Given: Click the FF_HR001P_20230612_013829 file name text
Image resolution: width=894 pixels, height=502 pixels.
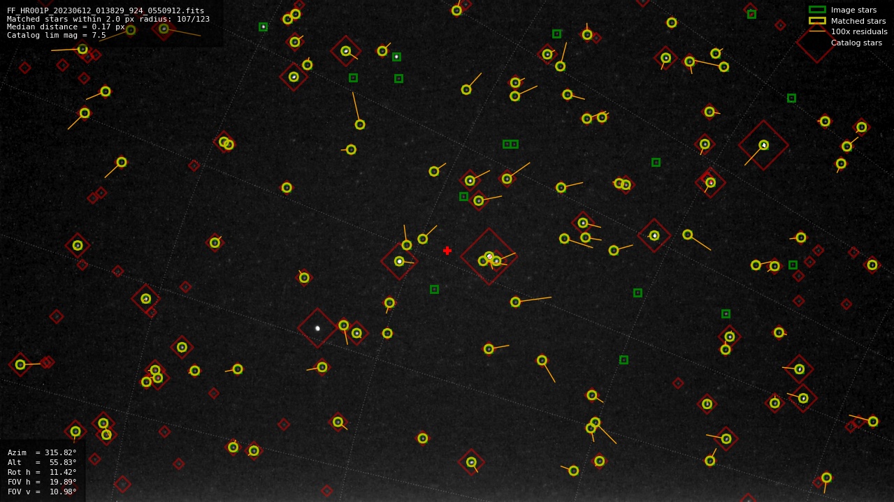Looking at the screenshot, I should pos(106,10).
